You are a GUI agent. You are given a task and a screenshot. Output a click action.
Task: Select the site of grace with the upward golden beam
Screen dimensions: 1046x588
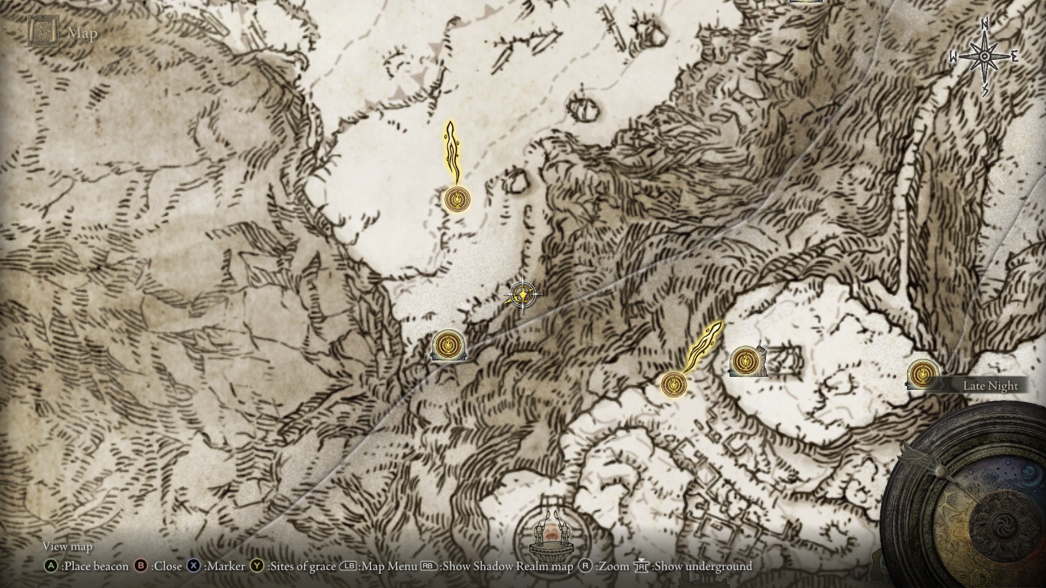[x=457, y=199]
